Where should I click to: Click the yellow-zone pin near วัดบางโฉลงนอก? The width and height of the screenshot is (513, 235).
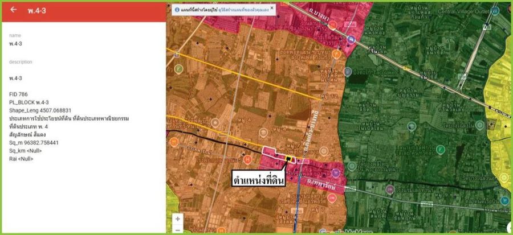(504, 178)
